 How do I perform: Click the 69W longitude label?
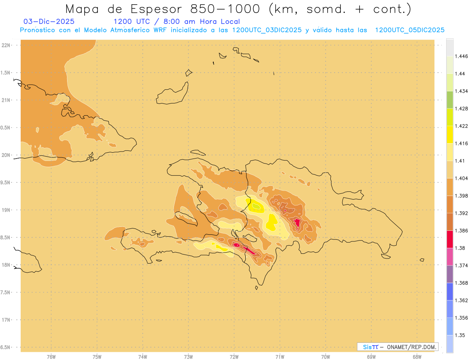pos(371,357)
